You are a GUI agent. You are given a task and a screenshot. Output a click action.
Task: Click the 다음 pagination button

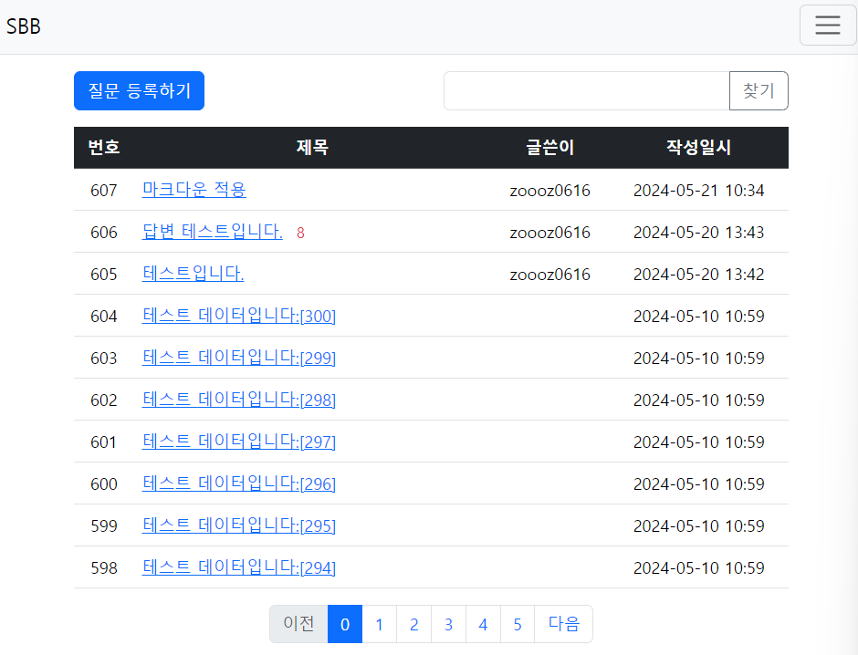pyautogui.click(x=563, y=624)
